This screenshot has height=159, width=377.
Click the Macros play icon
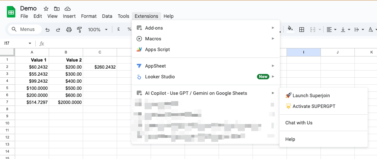click(139, 39)
